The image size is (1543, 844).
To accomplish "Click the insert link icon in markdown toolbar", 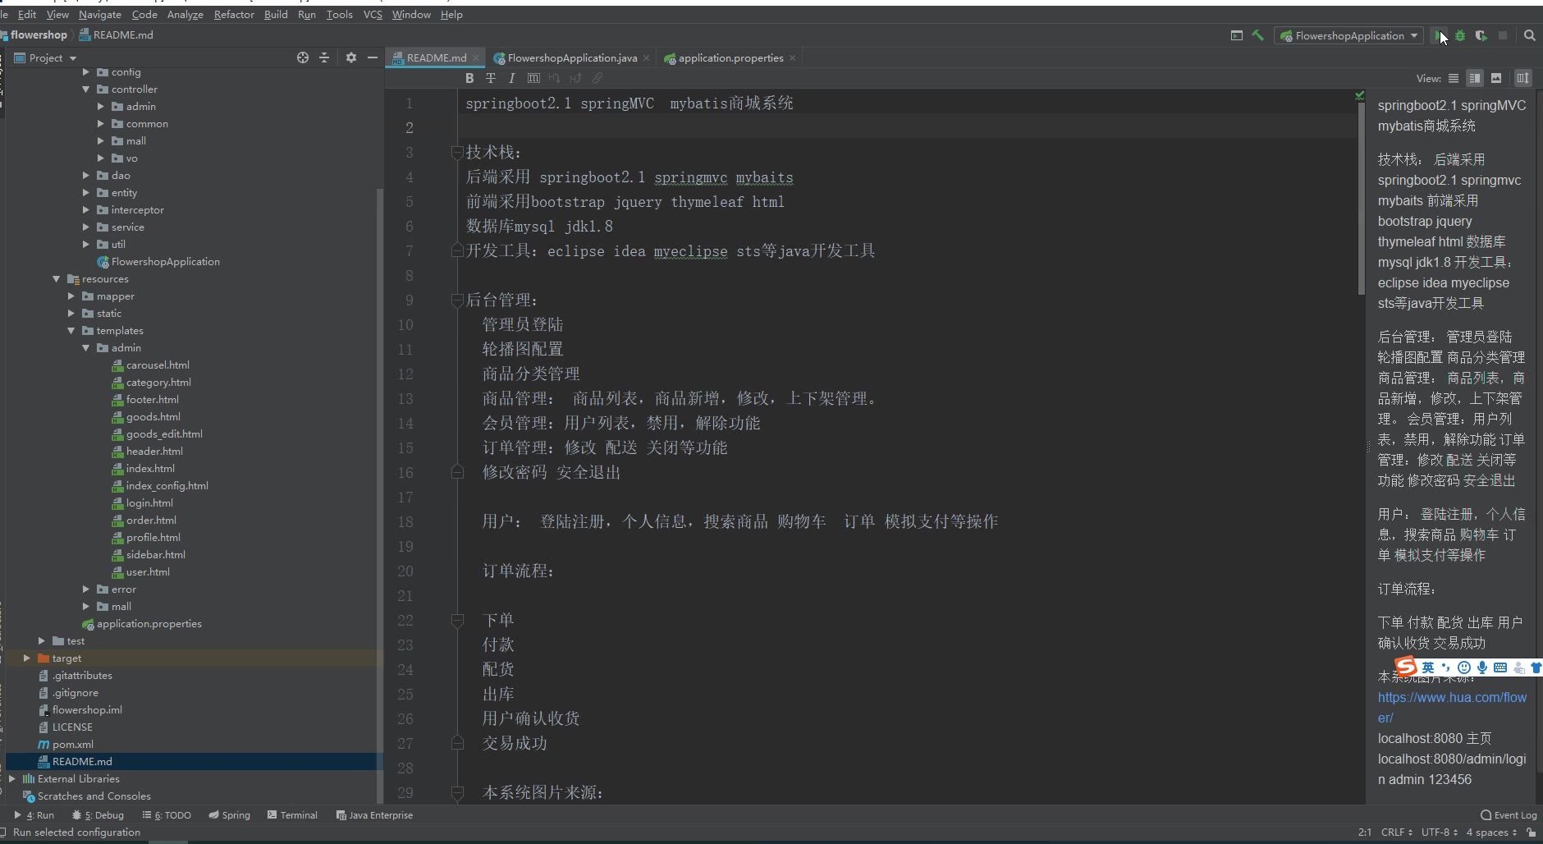I will [x=598, y=78].
